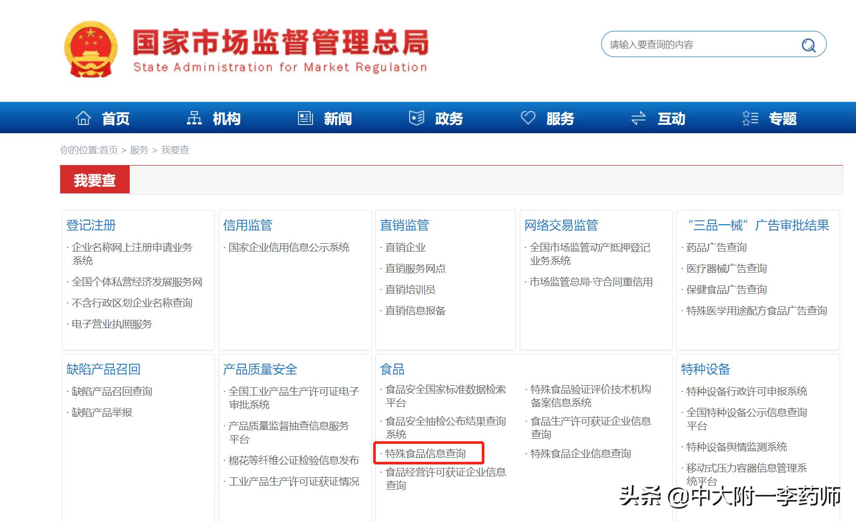Select the arrows icon beside 互动
Viewport: 856px width, 522px height.
pyautogui.click(x=638, y=118)
